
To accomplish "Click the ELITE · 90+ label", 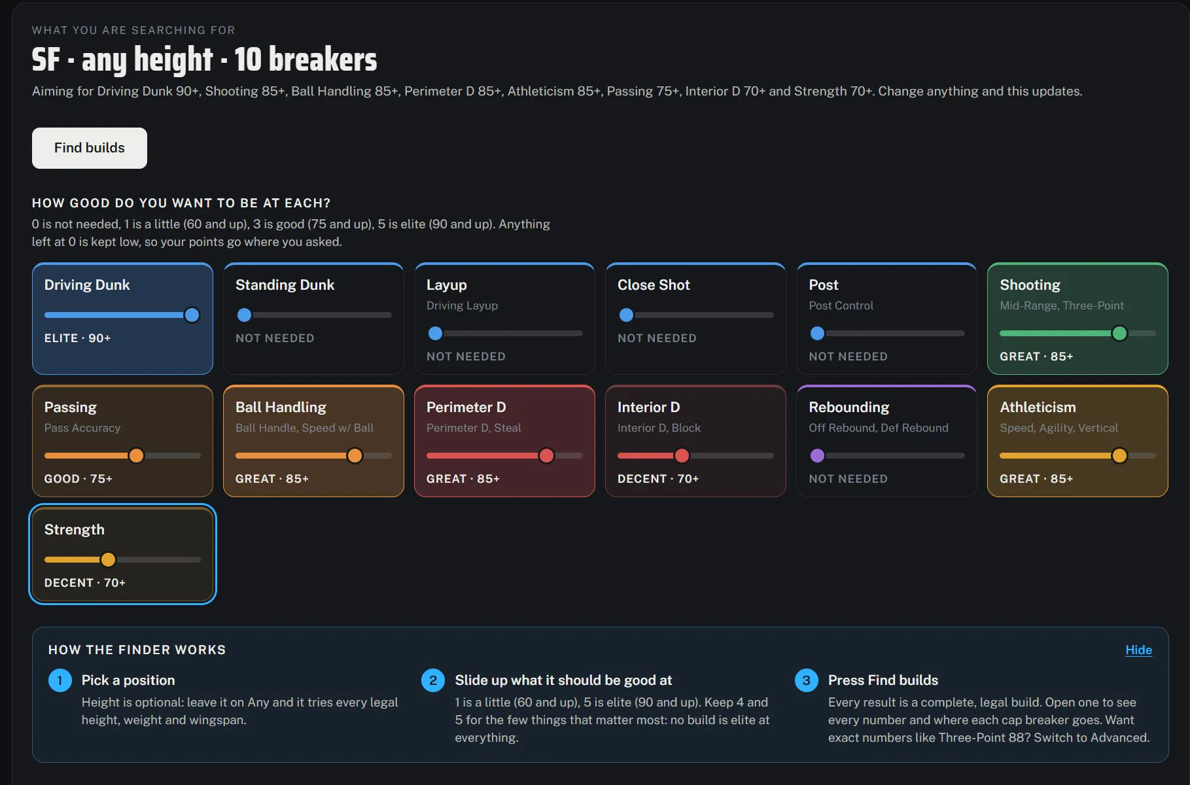I will pyautogui.click(x=77, y=338).
